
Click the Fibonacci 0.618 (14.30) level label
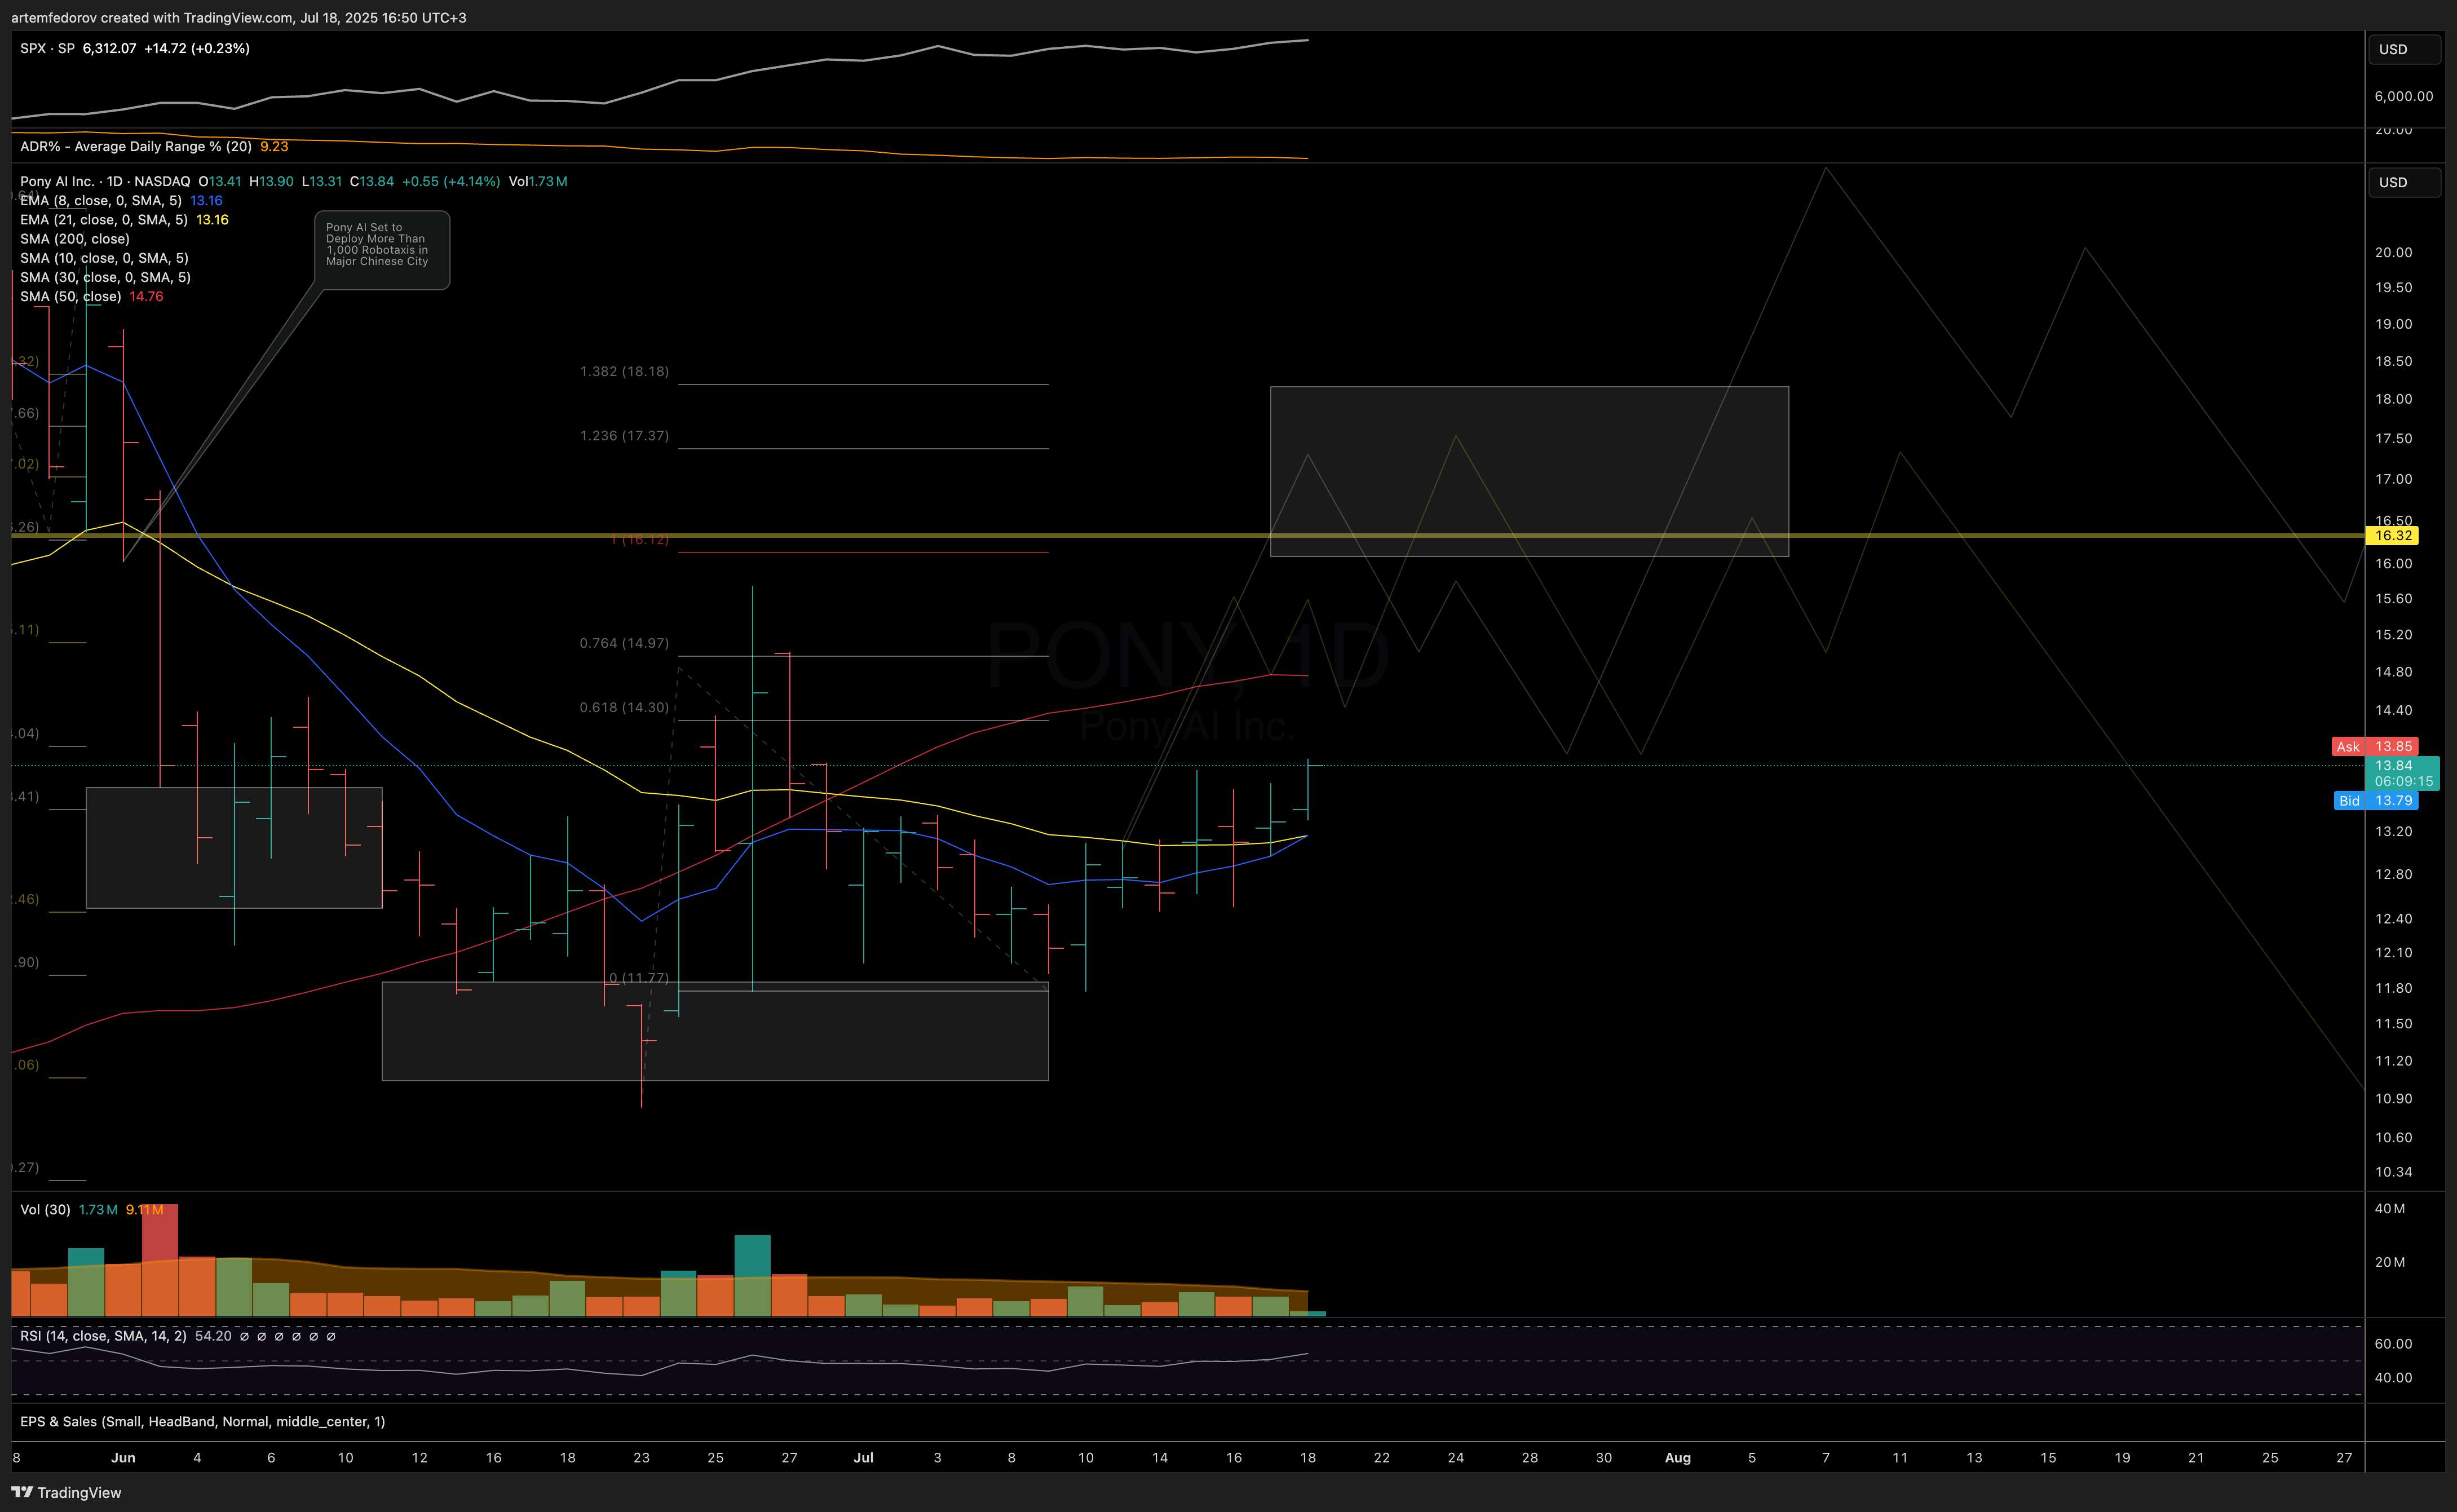click(624, 707)
